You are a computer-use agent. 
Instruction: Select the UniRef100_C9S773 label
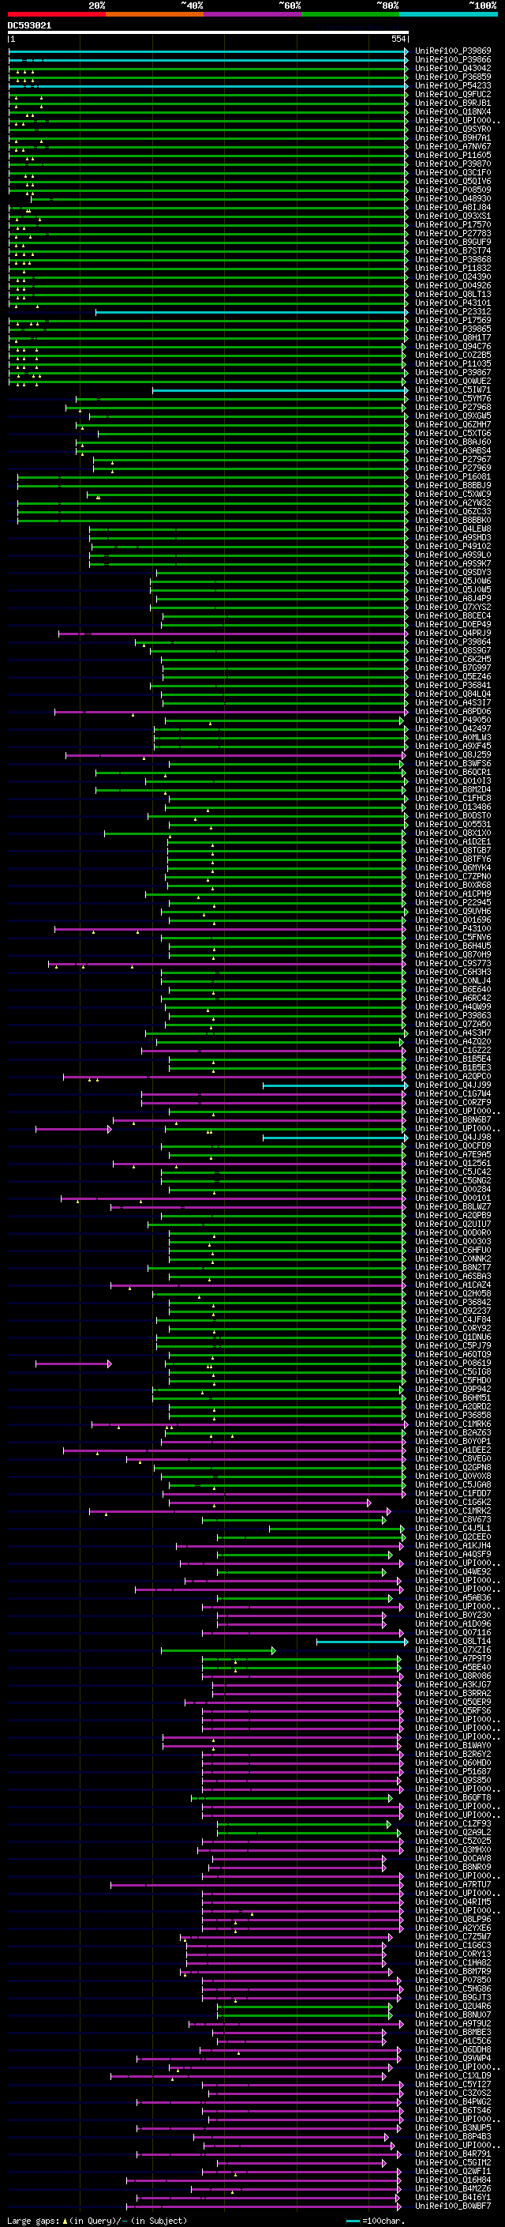click(x=453, y=963)
